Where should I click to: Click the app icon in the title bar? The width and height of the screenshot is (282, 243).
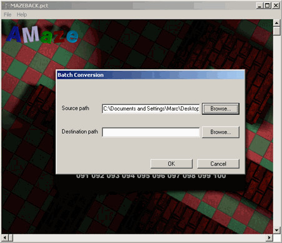[6, 6]
